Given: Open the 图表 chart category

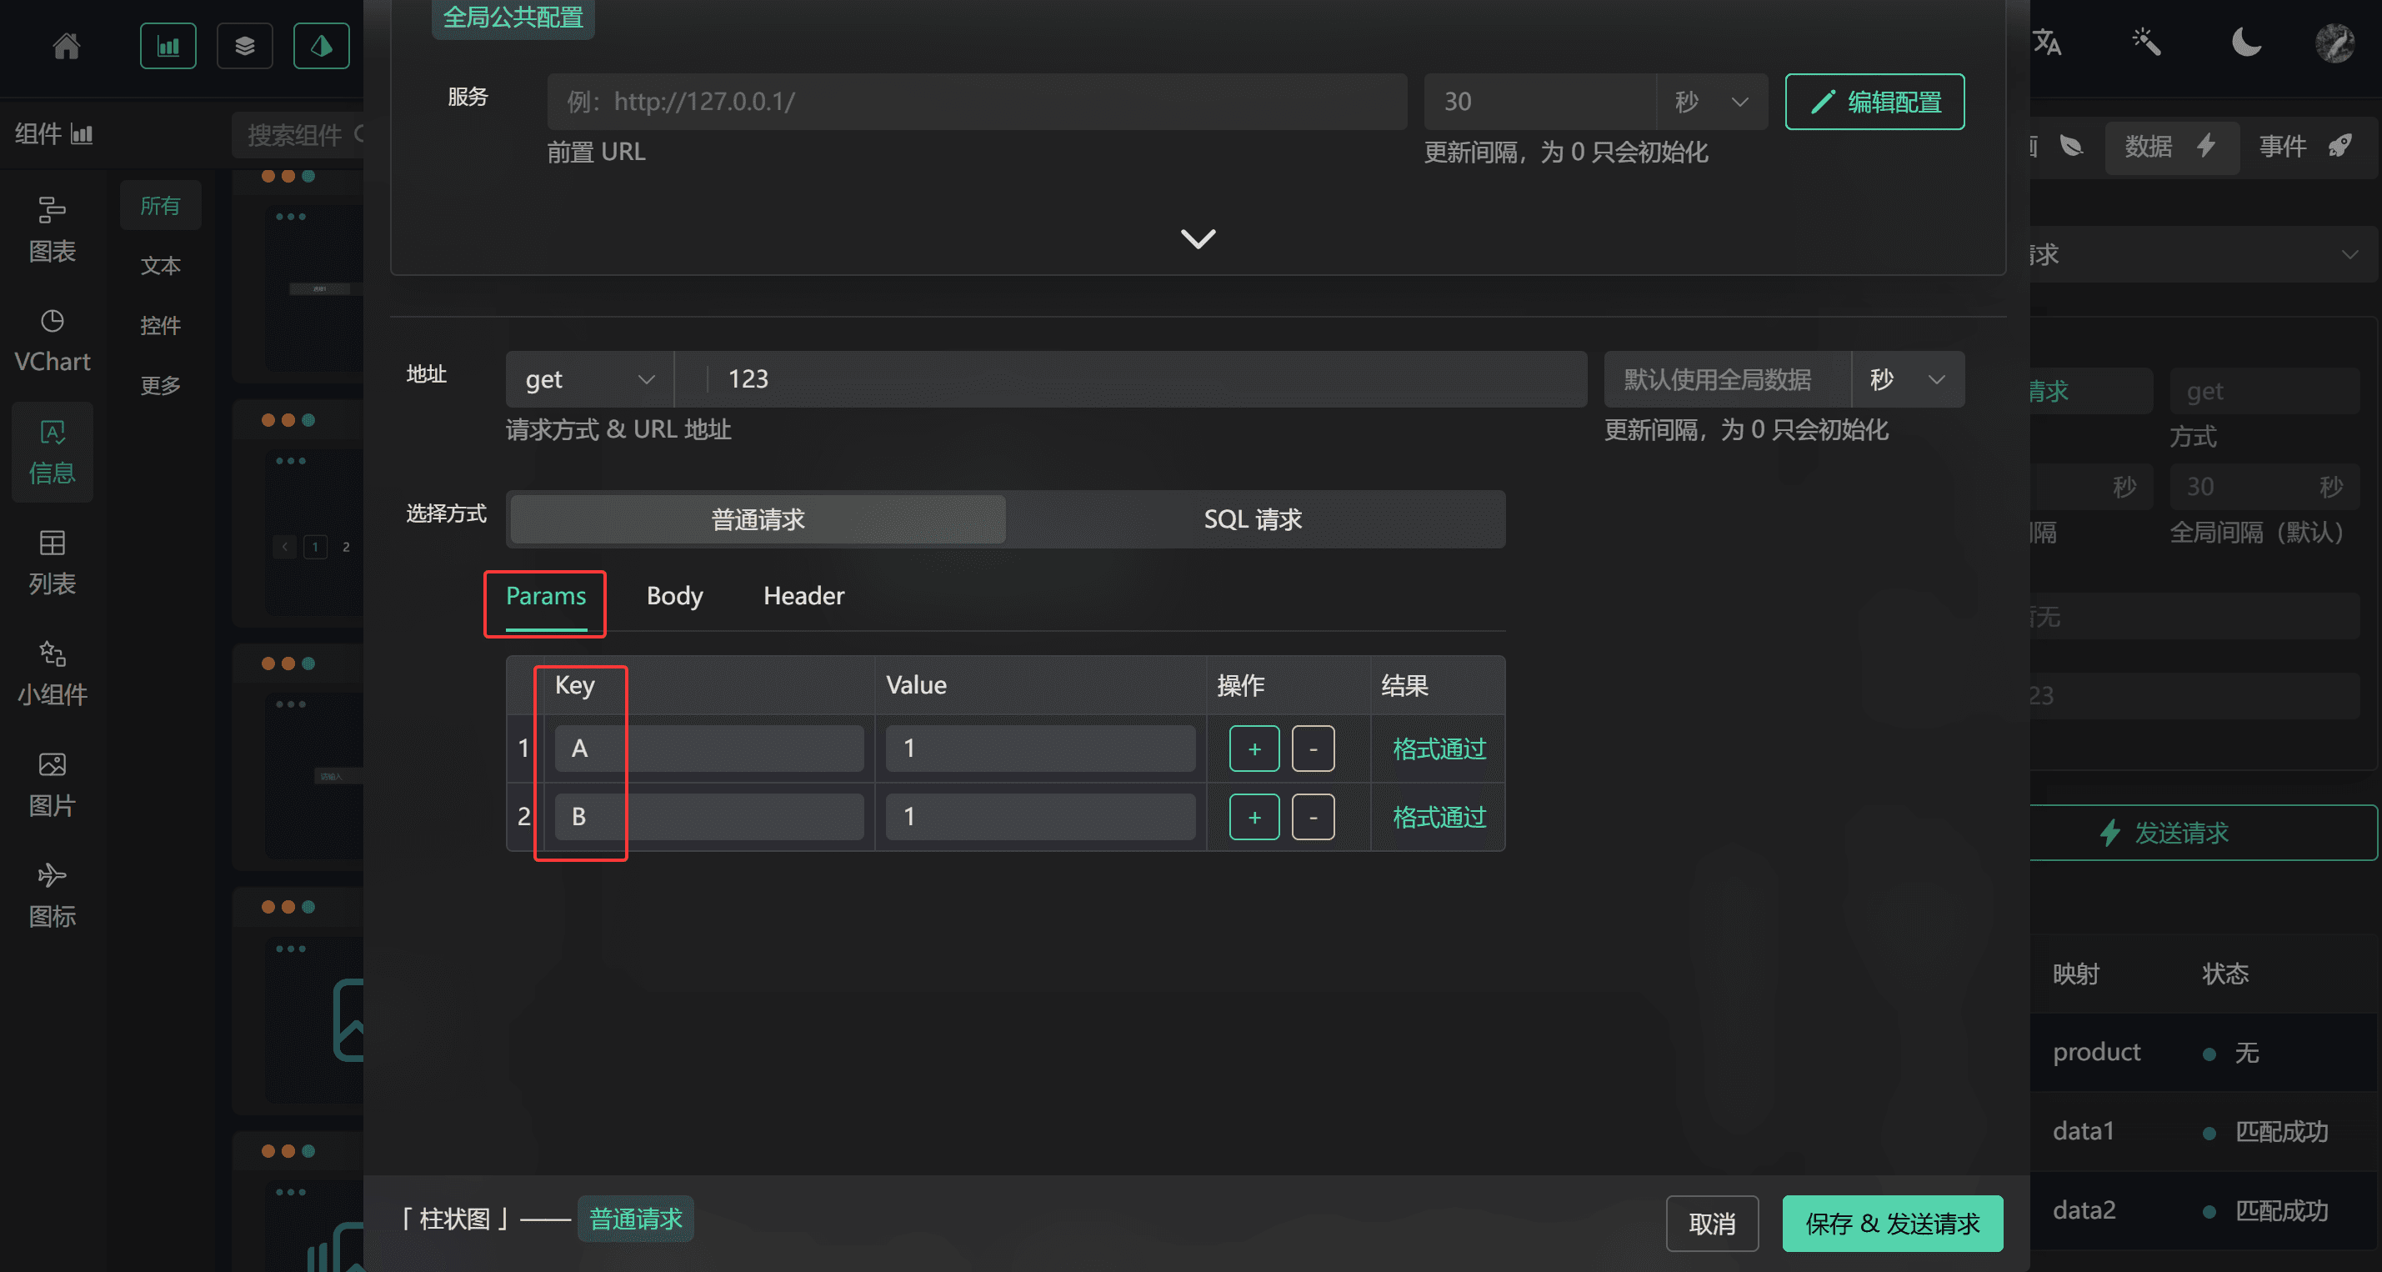Looking at the screenshot, I should [x=52, y=230].
